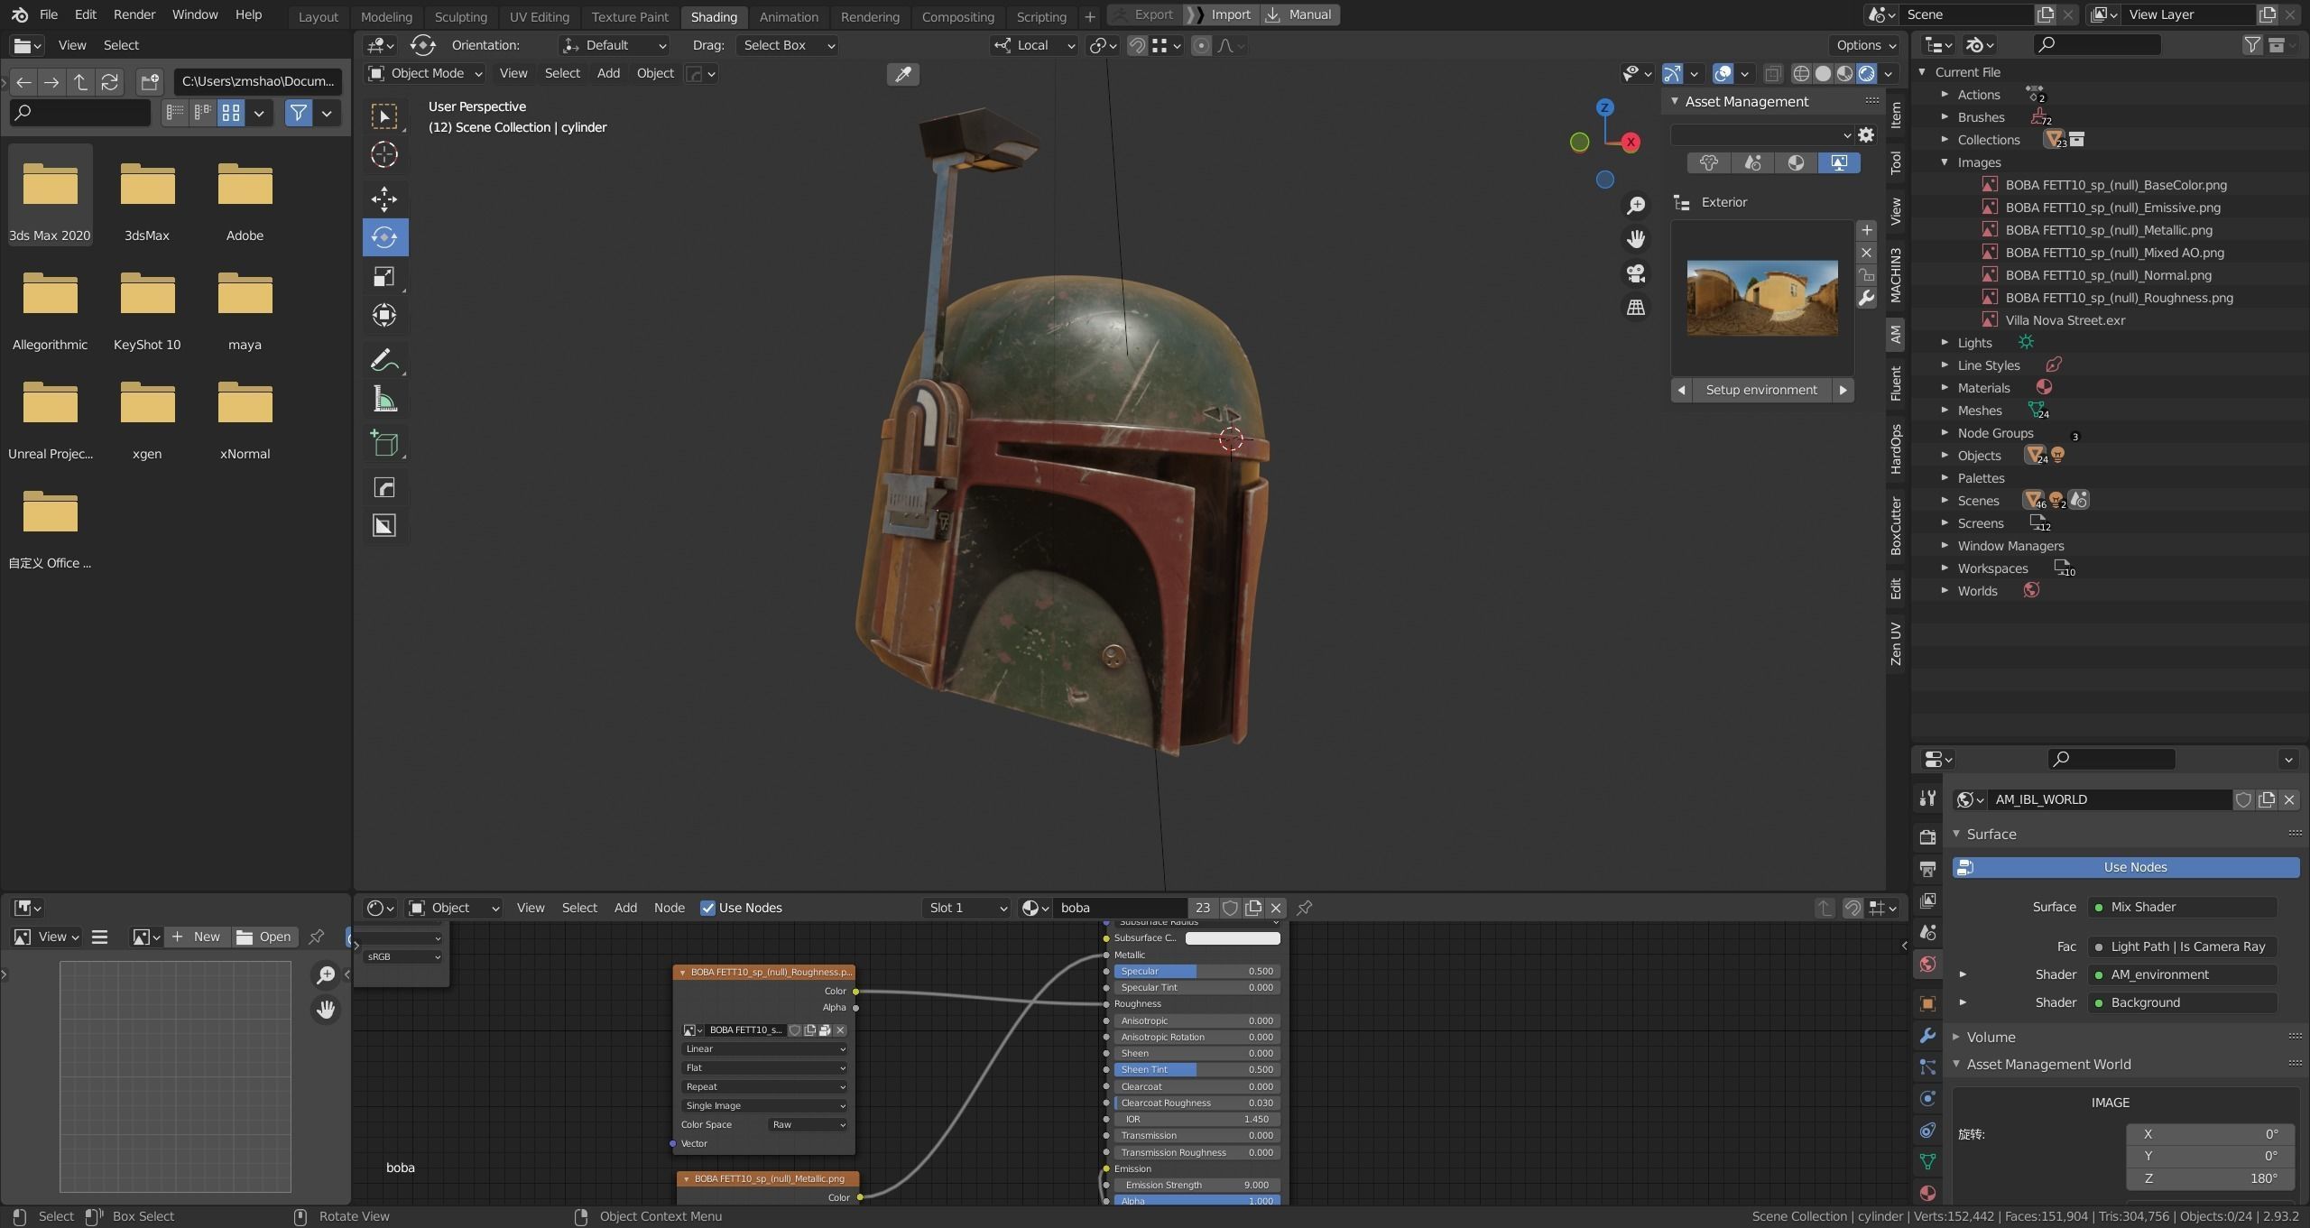Open the HardOps sidebar tab
This screenshot has width=2310, height=1228.
1896,448
